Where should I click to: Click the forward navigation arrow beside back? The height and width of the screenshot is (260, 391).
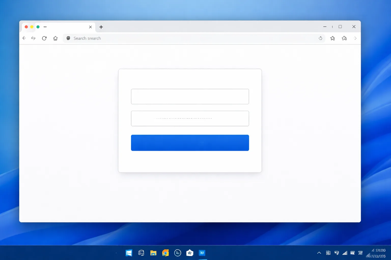33,38
